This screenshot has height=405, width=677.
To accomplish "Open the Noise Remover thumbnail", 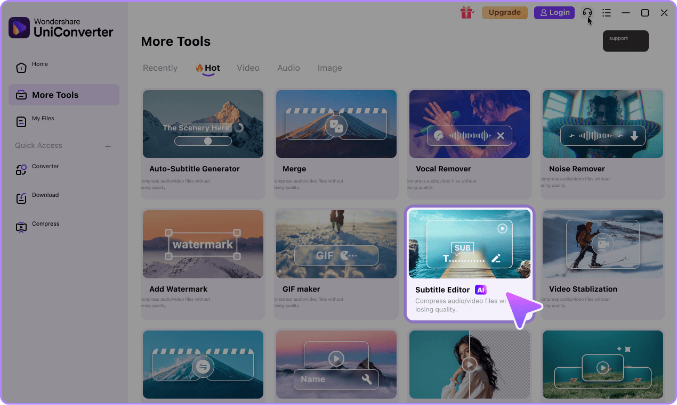I will 603,124.
